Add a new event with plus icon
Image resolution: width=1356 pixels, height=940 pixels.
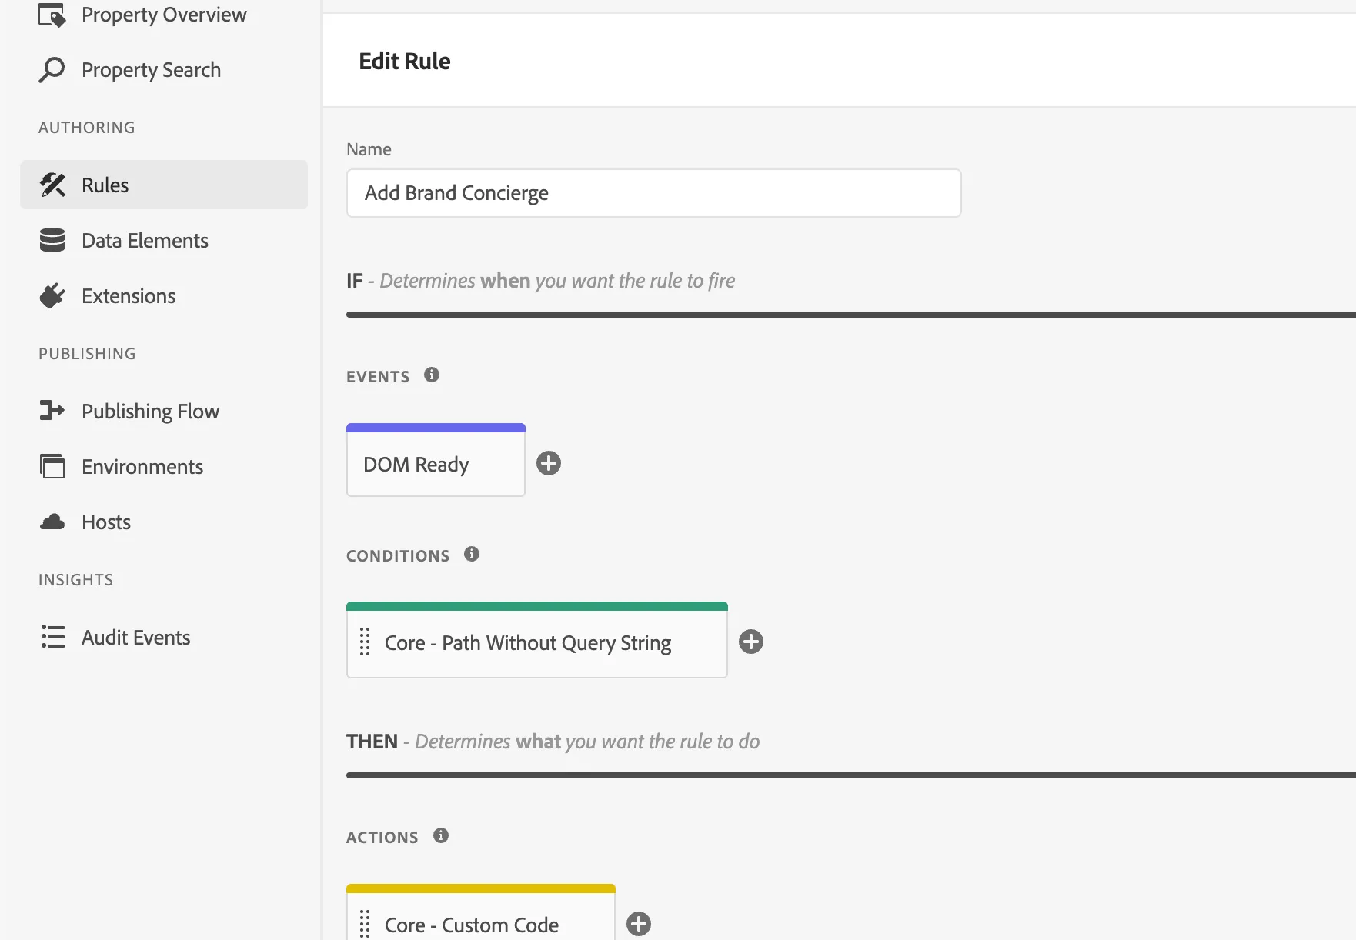coord(549,463)
